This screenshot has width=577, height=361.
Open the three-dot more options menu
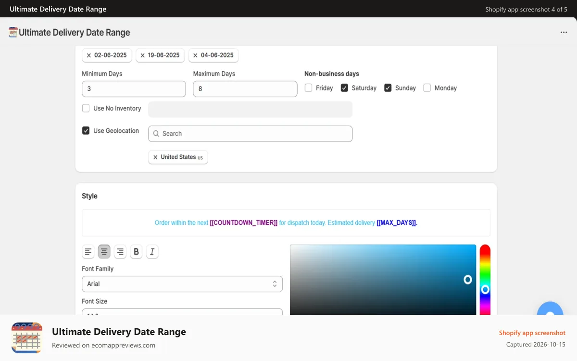pyautogui.click(x=564, y=32)
